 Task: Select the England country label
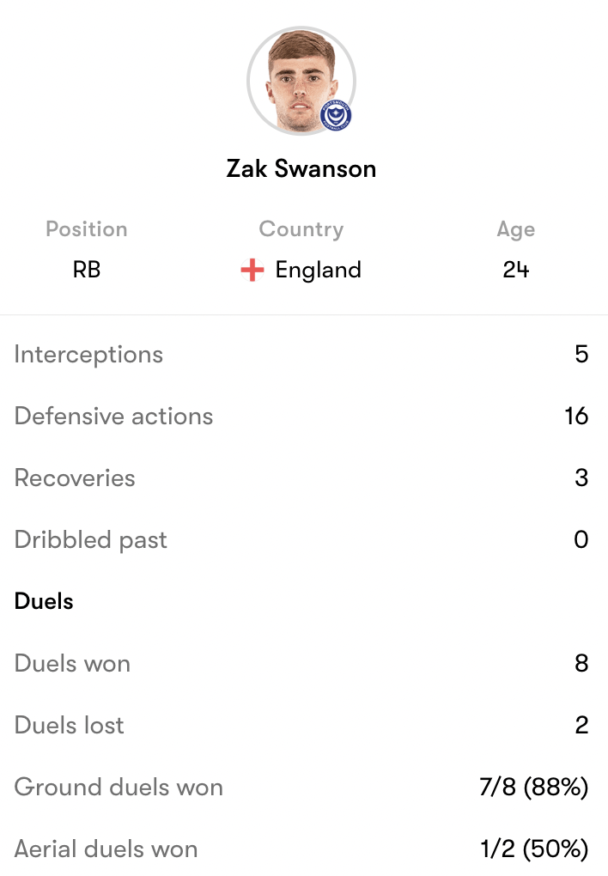tap(318, 270)
